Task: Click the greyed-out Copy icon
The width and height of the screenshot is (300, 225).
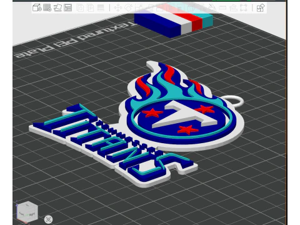Action: pyautogui.click(x=80, y=8)
